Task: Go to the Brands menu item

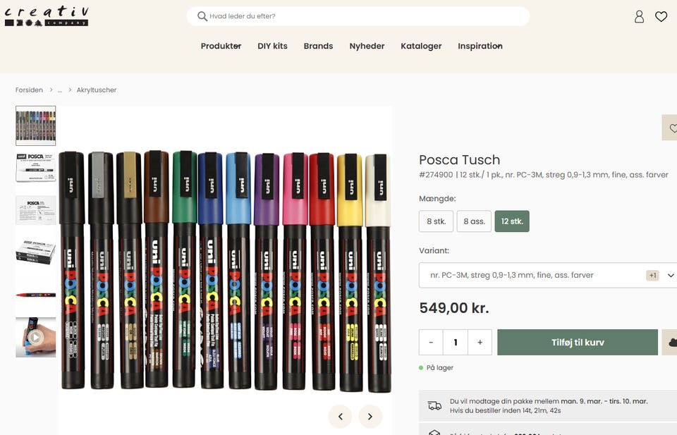Action: [318, 46]
